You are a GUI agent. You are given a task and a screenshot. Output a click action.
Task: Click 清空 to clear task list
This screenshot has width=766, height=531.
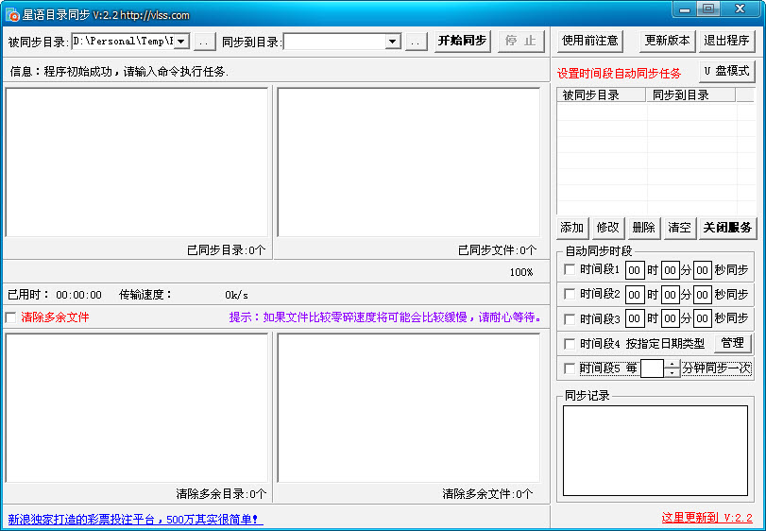tap(679, 228)
